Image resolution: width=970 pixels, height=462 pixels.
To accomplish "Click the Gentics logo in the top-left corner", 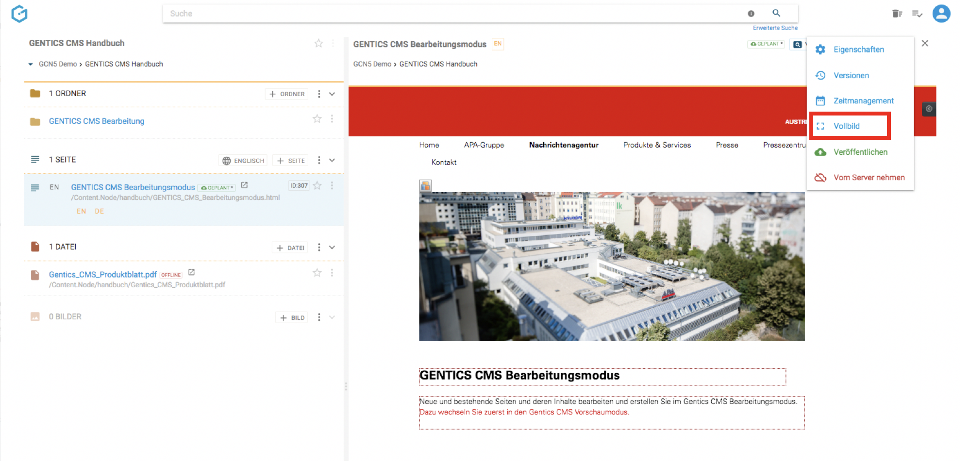I will [19, 14].
